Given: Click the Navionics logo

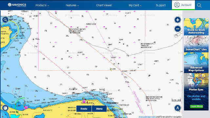Looking at the screenshot, I should (x=17, y=5).
